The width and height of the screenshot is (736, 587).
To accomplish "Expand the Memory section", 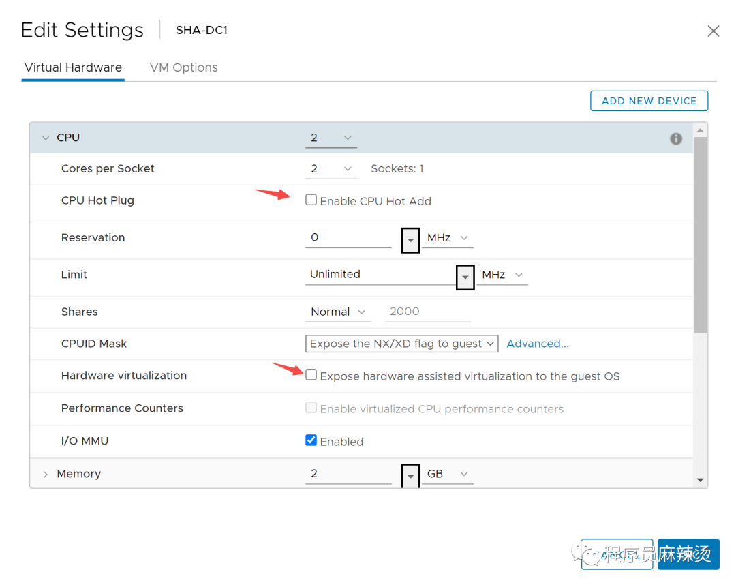I will click(x=46, y=474).
